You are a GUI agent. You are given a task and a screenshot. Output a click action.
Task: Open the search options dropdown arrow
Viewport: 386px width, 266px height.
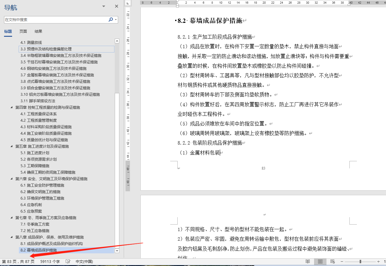coord(116,19)
